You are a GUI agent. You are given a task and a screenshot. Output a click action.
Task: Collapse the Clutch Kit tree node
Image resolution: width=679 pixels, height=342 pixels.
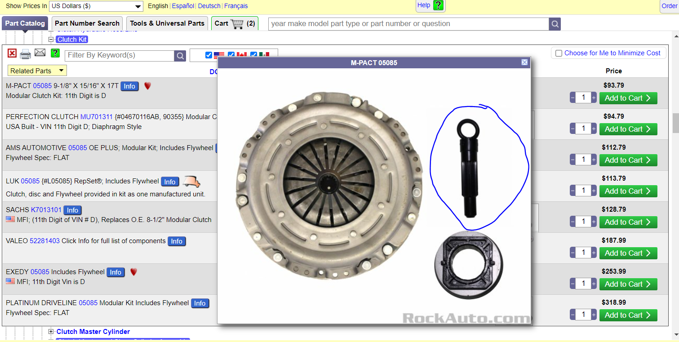coord(51,40)
